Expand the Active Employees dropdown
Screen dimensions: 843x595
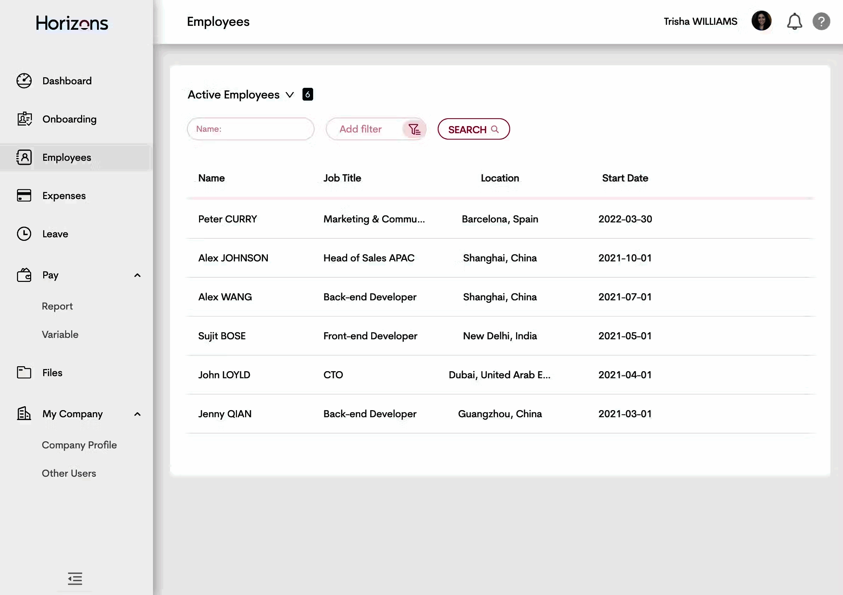[x=290, y=95]
